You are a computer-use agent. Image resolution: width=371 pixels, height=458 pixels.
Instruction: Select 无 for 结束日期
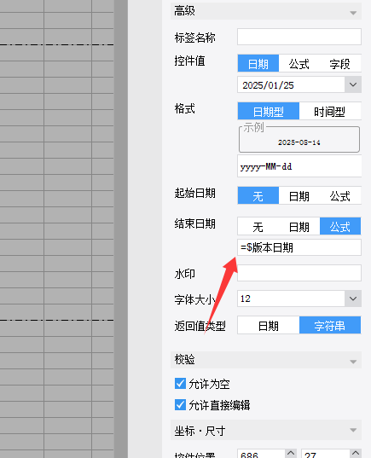[258, 226]
